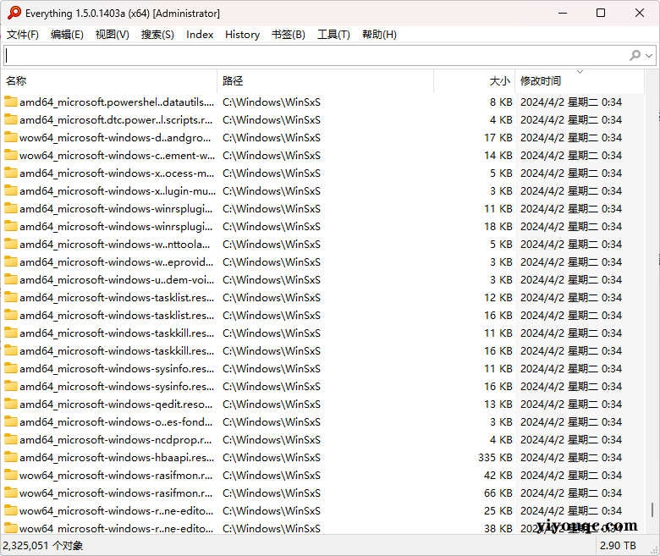Click the vertical scrollbar thumb
The height and width of the screenshot is (556, 660).
pyautogui.click(x=652, y=509)
